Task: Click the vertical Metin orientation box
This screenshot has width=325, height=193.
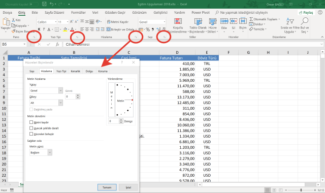Action: pyautogui.click(x=111, y=100)
